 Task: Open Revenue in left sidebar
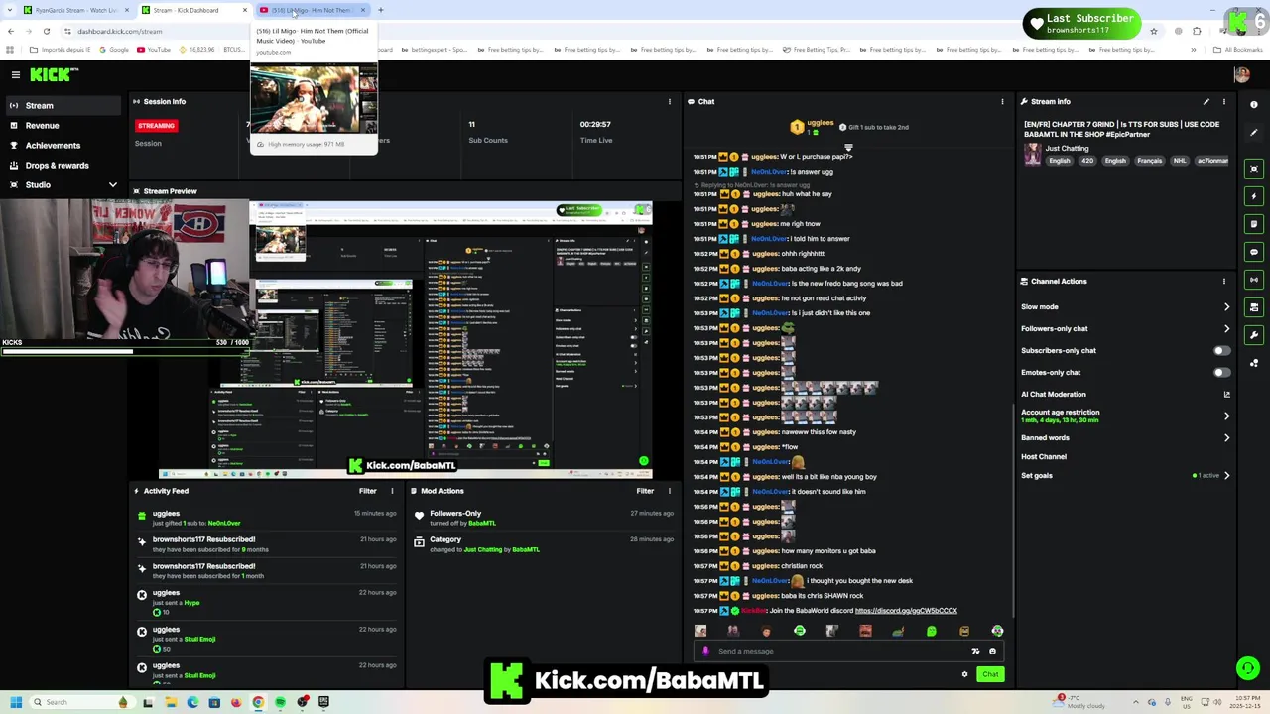pyautogui.click(x=62, y=125)
